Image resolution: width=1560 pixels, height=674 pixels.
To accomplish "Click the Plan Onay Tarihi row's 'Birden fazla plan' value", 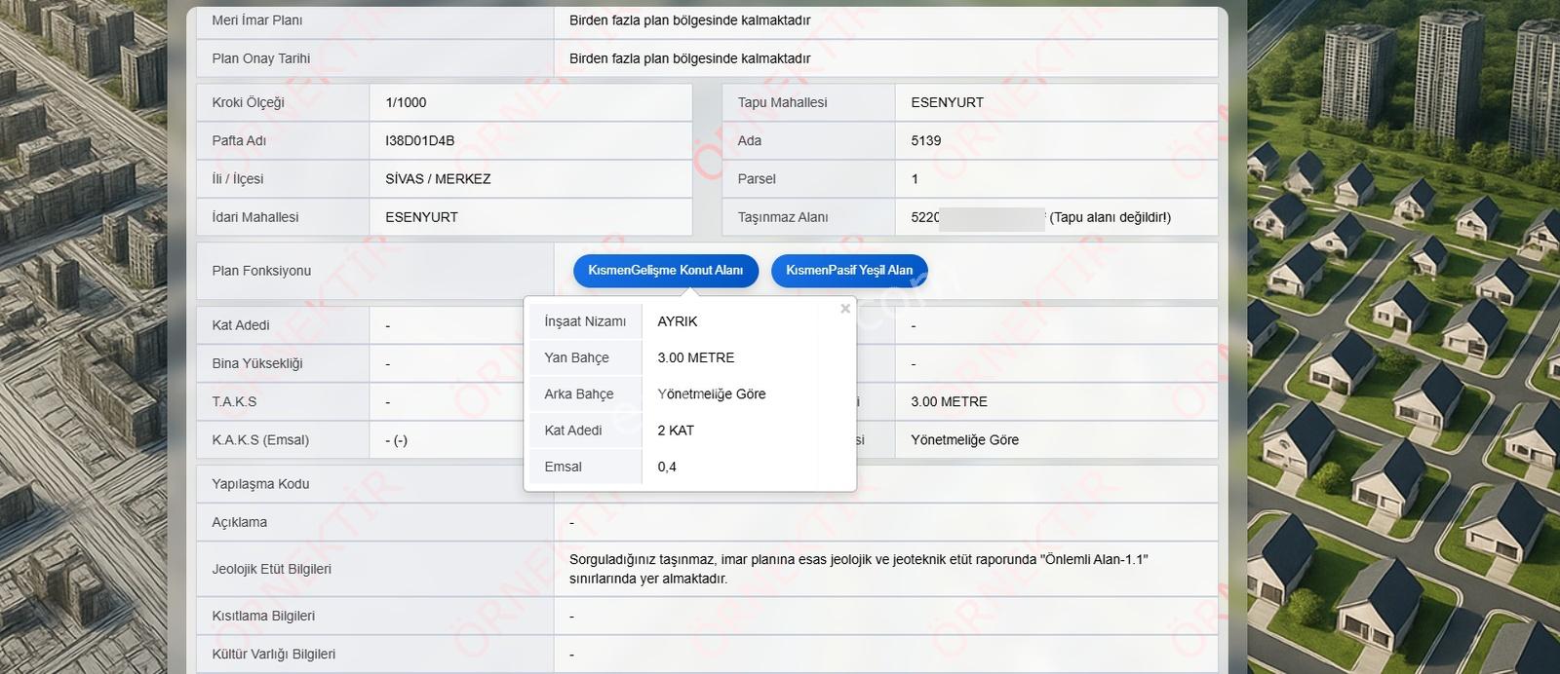I will point(690,58).
